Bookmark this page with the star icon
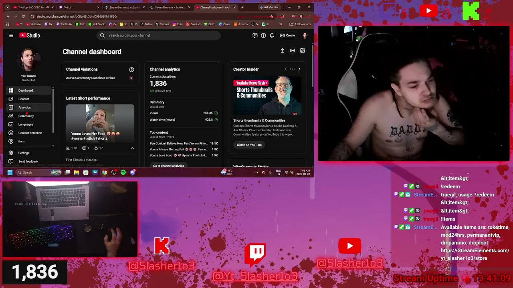 click(272, 16)
